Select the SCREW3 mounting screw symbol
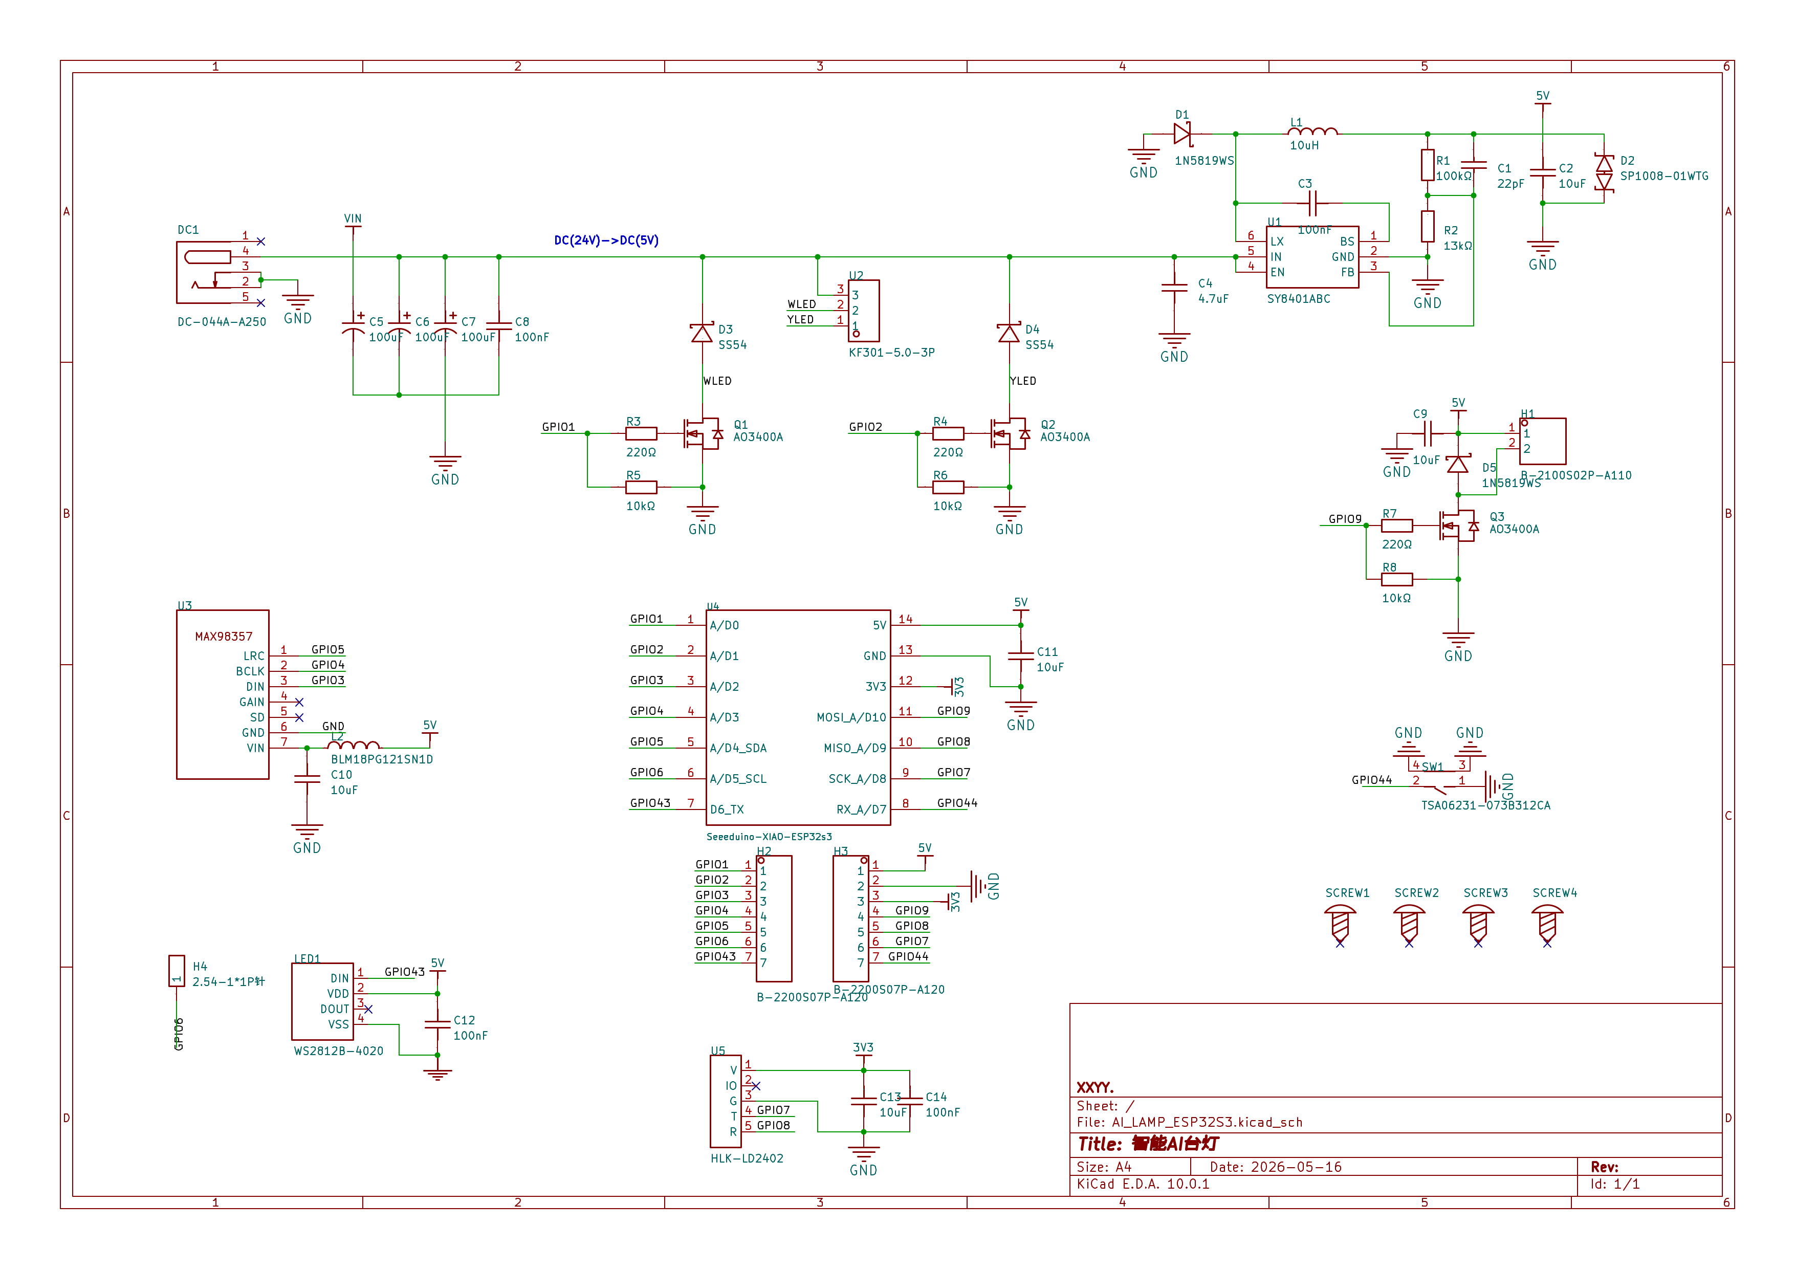 pyautogui.click(x=1478, y=925)
